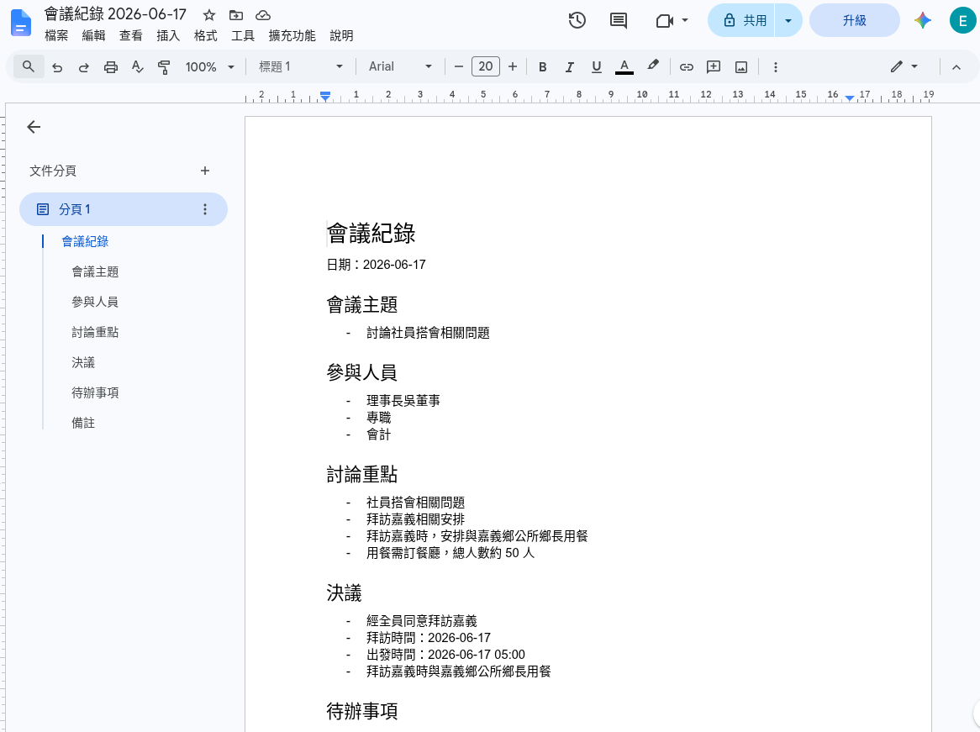The image size is (980, 732).
Task: Open the Google Docs home icon
Action: click(x=21, y=24)
